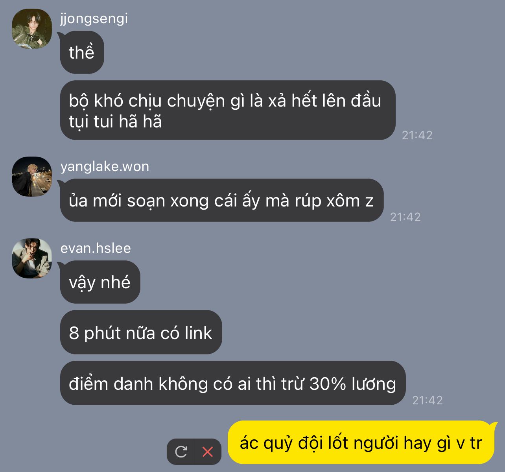This screenshot has height=472, width=505.
Task: Tap the 21:42 timestamp beside jjongsengi's message
Action: (x=417, y=135)
